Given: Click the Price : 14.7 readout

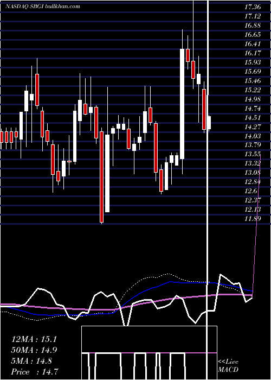Looking at the screenshot, I should [34, 372].
